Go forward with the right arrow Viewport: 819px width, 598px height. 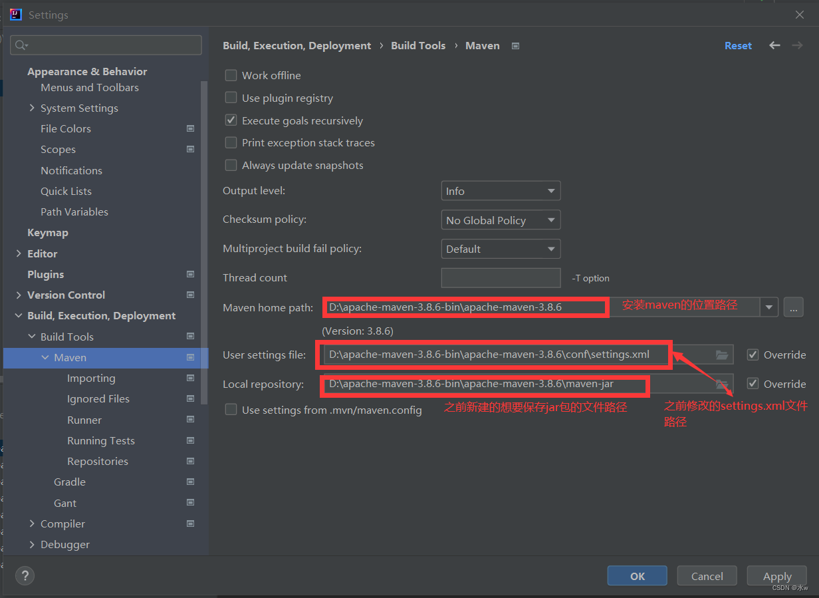tap(797, 45)
